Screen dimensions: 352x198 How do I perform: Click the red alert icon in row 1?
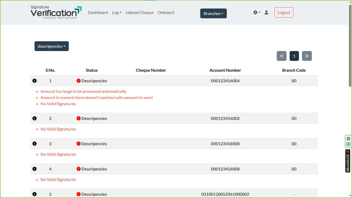(79, 81)
